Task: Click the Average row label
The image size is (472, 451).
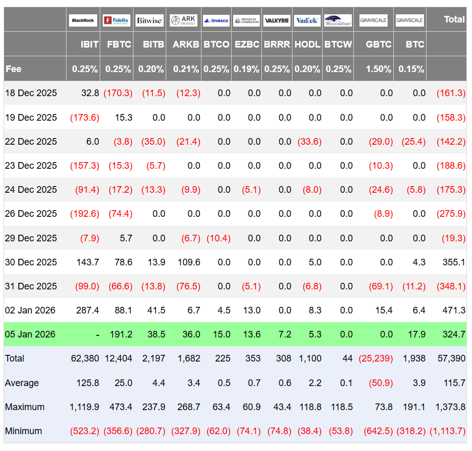Action: (21, 383)
